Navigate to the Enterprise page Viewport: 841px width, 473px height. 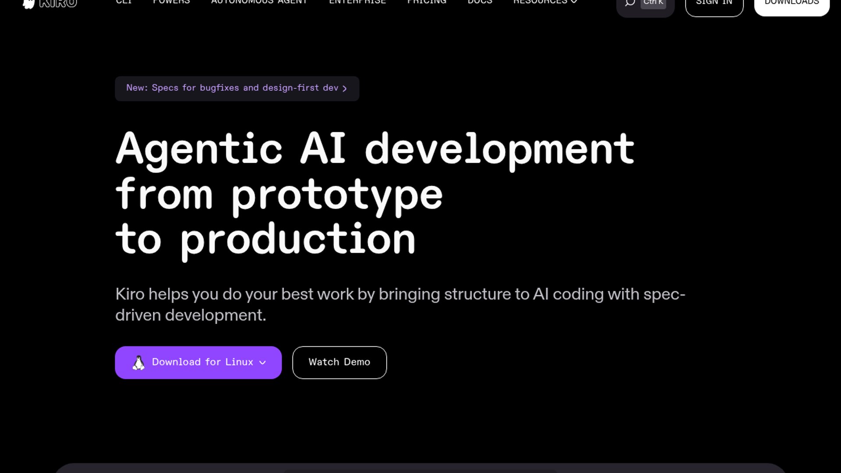[357, 2]
